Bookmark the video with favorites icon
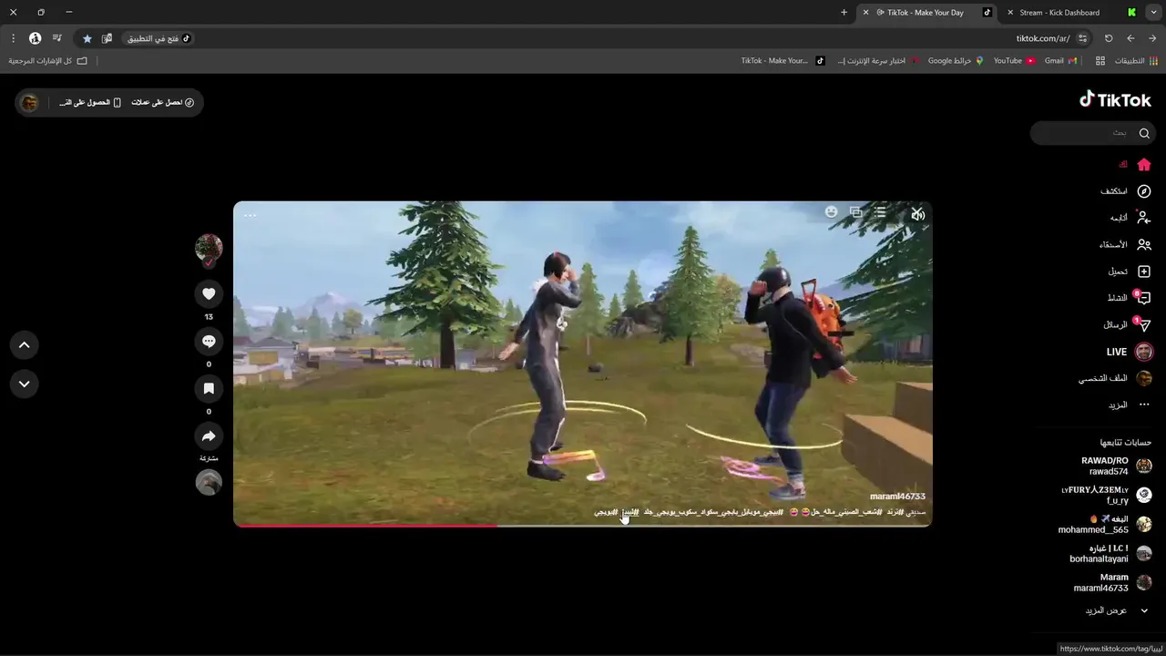 pyautogui.click(x=209, y=388)
